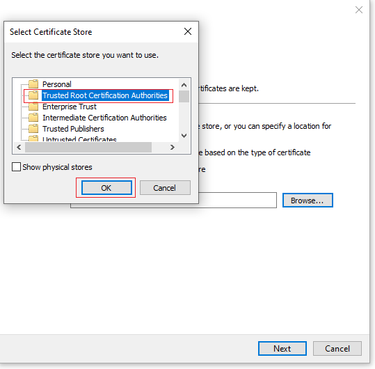This screenshot has width=375, height=369.
Task: Click the Intermediate Certification Authorities folder icon
Action: pyautogui.click(x=33, y=118)
